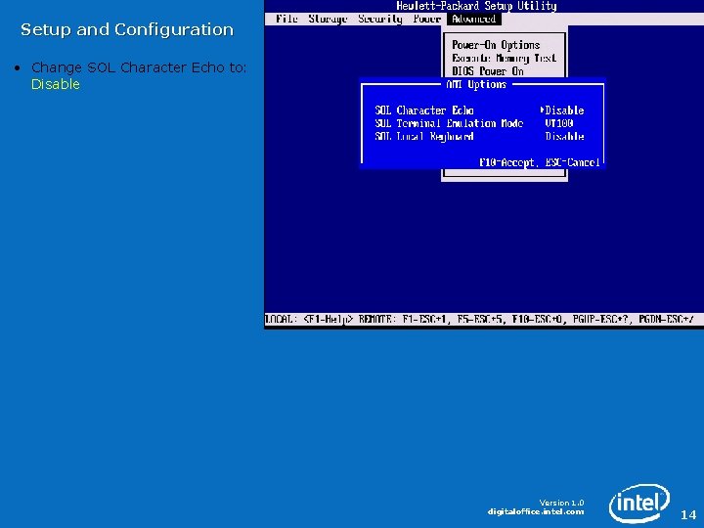This screenshot has width=704, height=528.
Task: Select SOL Terminal Emulation Mode label
Action: pyautogui.click(x=449, y=123)
